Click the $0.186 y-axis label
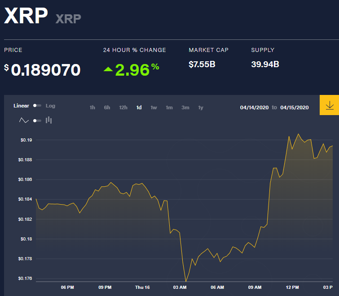This screenshot has width=339, height=296. tap(25, 180)
